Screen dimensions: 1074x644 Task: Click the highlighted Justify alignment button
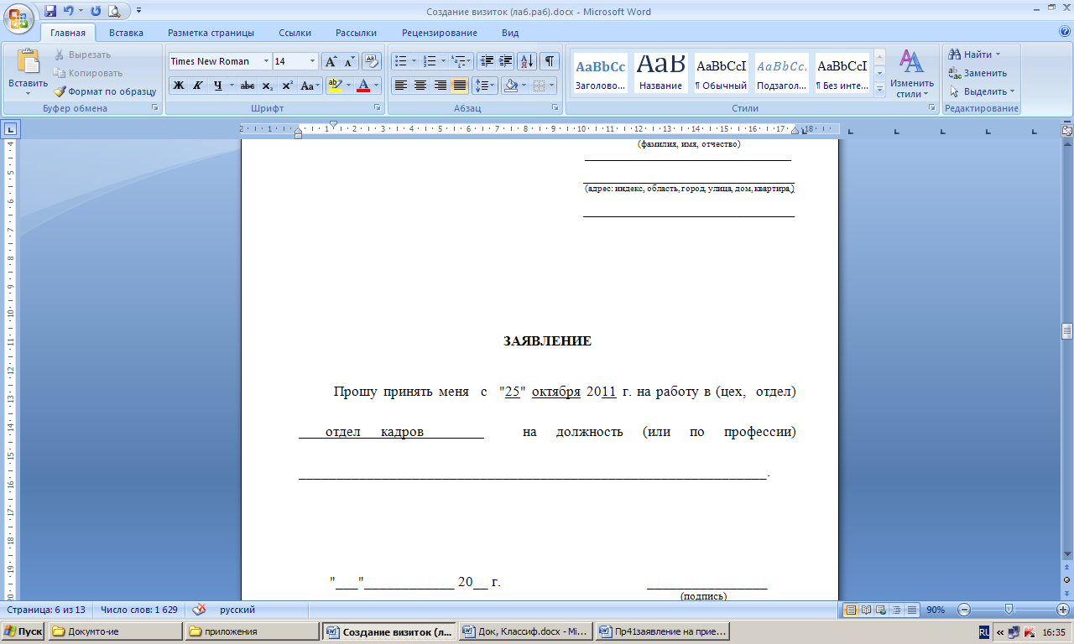pos(459,86)
